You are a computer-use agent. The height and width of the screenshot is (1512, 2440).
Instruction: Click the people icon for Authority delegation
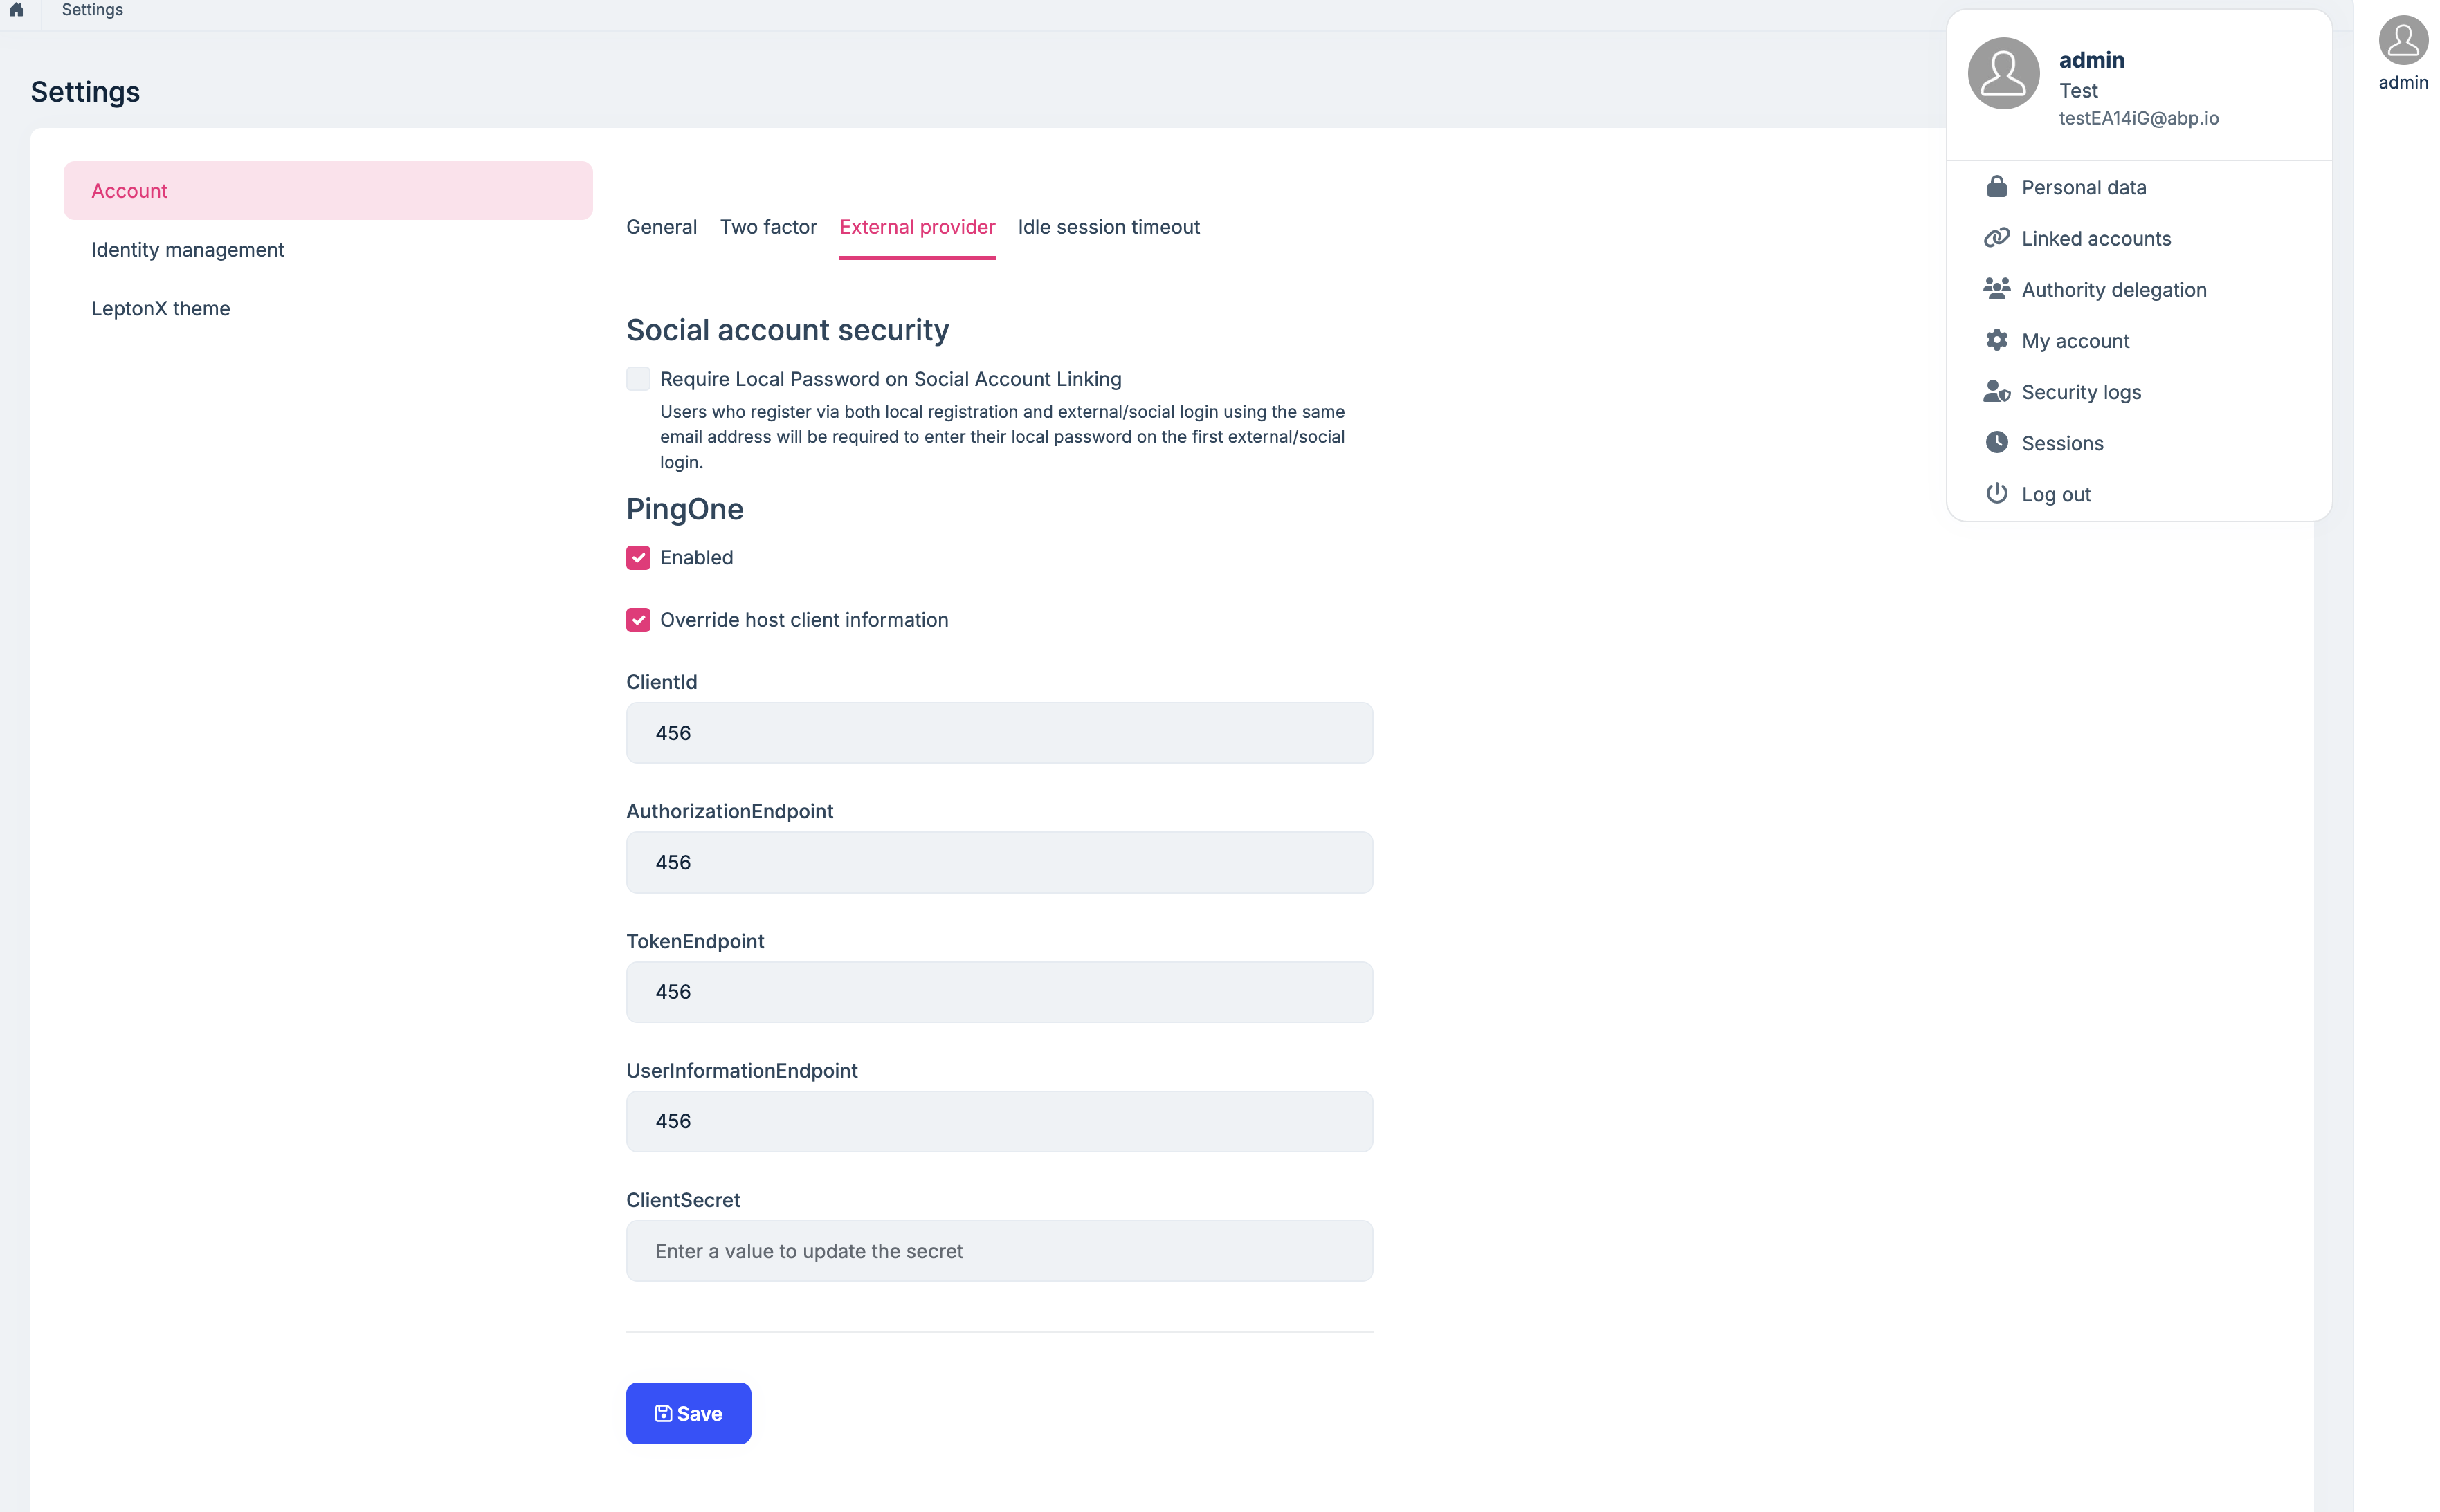1996,289
